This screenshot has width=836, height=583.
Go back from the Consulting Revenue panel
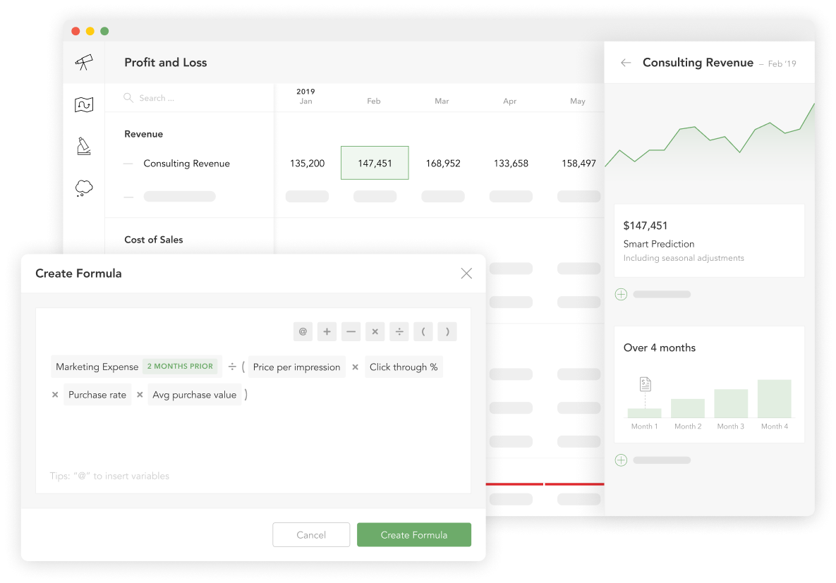pyautogui.click(x=625, y=62)
